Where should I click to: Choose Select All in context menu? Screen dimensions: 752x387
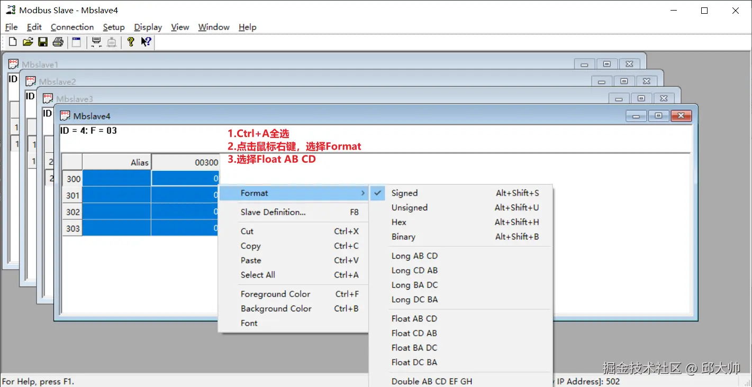(294, 275)
